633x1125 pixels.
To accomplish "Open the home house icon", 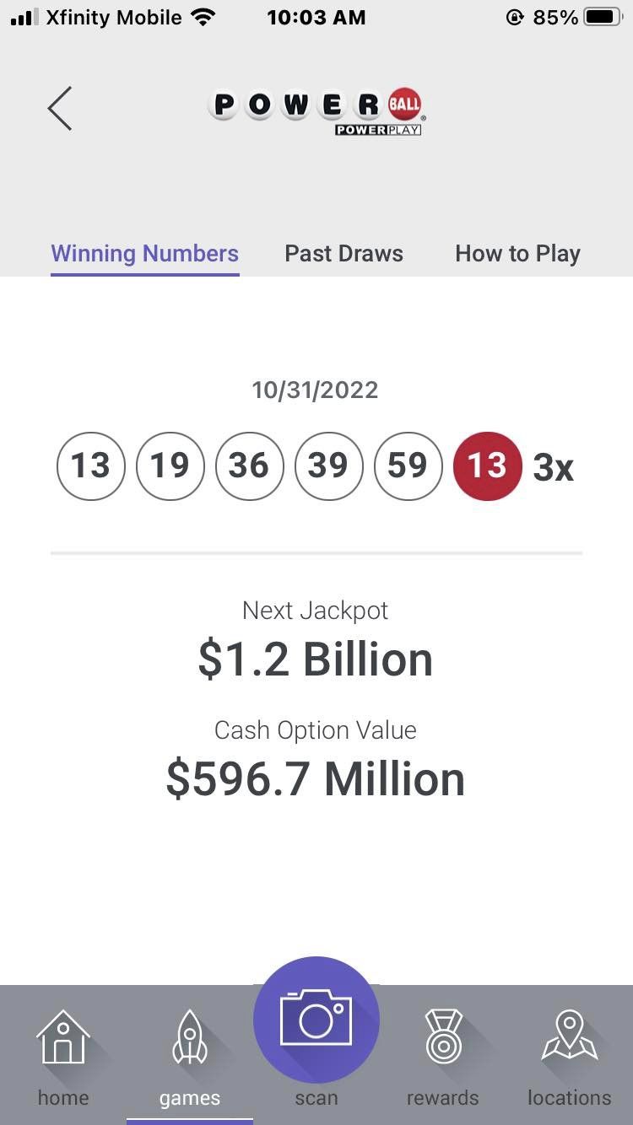I will (63, 1037).
